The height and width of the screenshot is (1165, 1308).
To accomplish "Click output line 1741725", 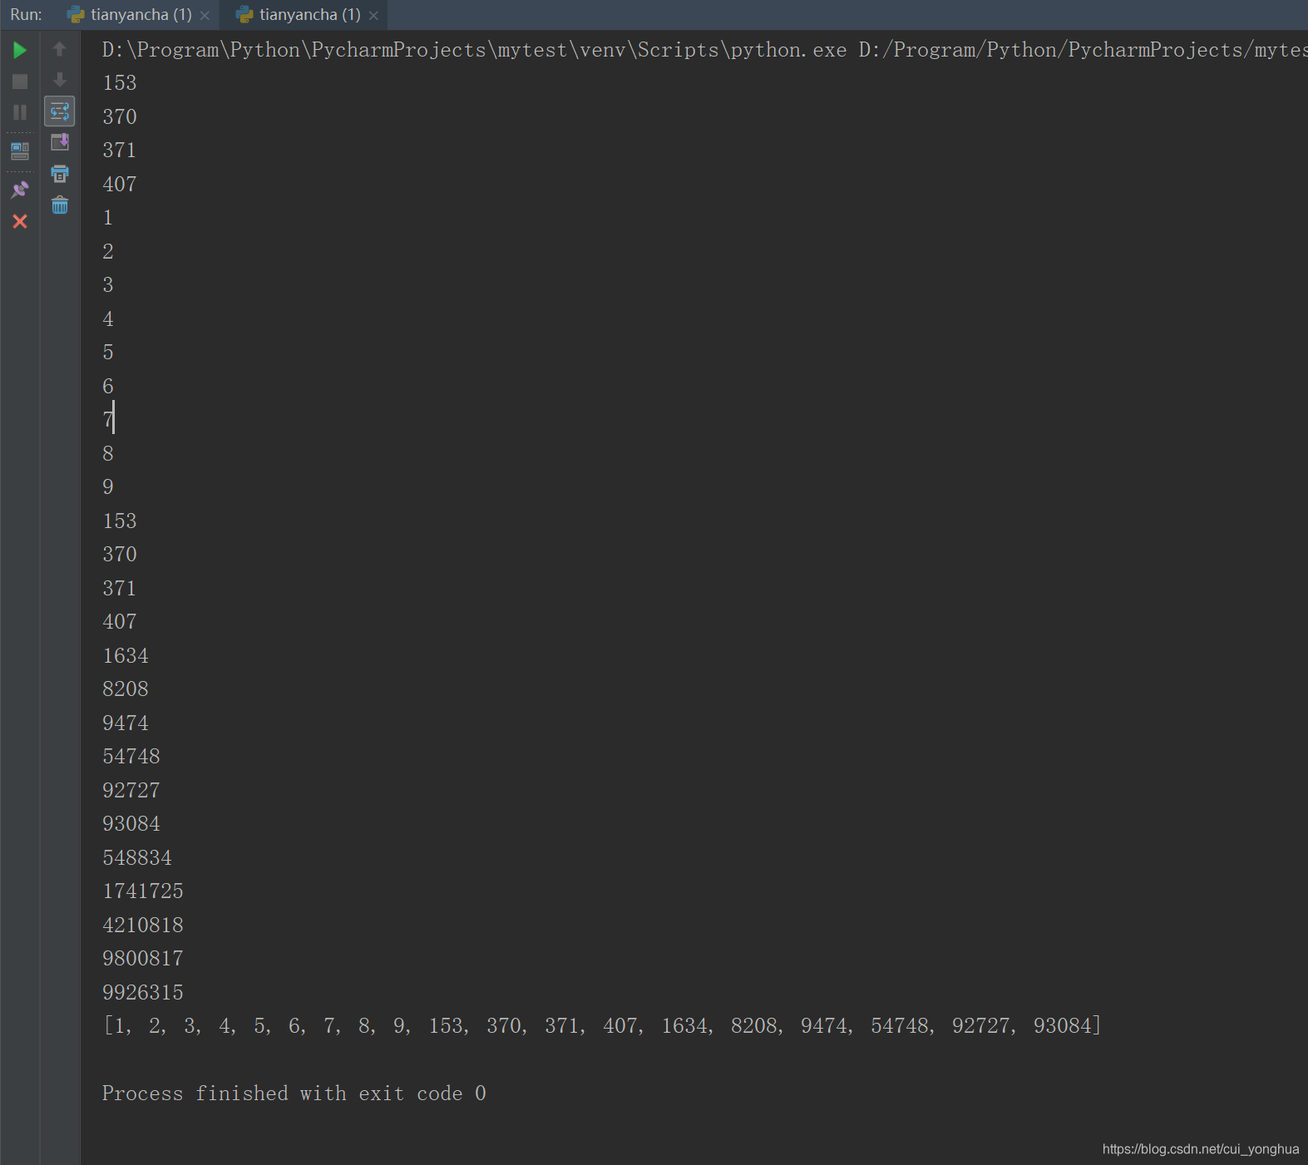I will pyautogui.click(x=143, y=891).
